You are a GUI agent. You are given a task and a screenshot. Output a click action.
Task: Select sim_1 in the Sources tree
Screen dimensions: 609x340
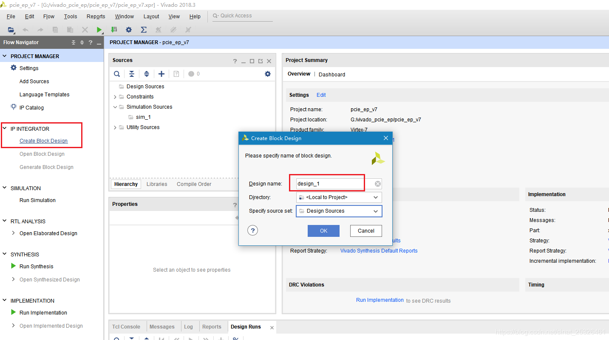click(x=143, y=117)
